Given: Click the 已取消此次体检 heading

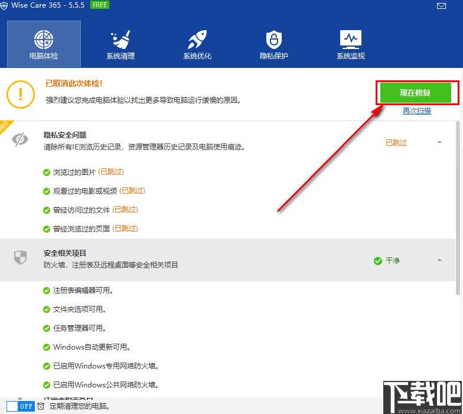Looking at the screenshot, I should [74, 84].
